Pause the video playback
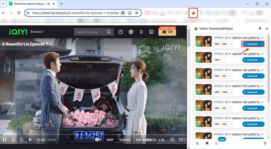 tap(4, 139)
